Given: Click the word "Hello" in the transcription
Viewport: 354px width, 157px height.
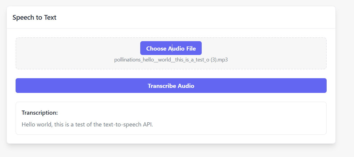Looking at the screenshot, I should [x=29, y=124].
